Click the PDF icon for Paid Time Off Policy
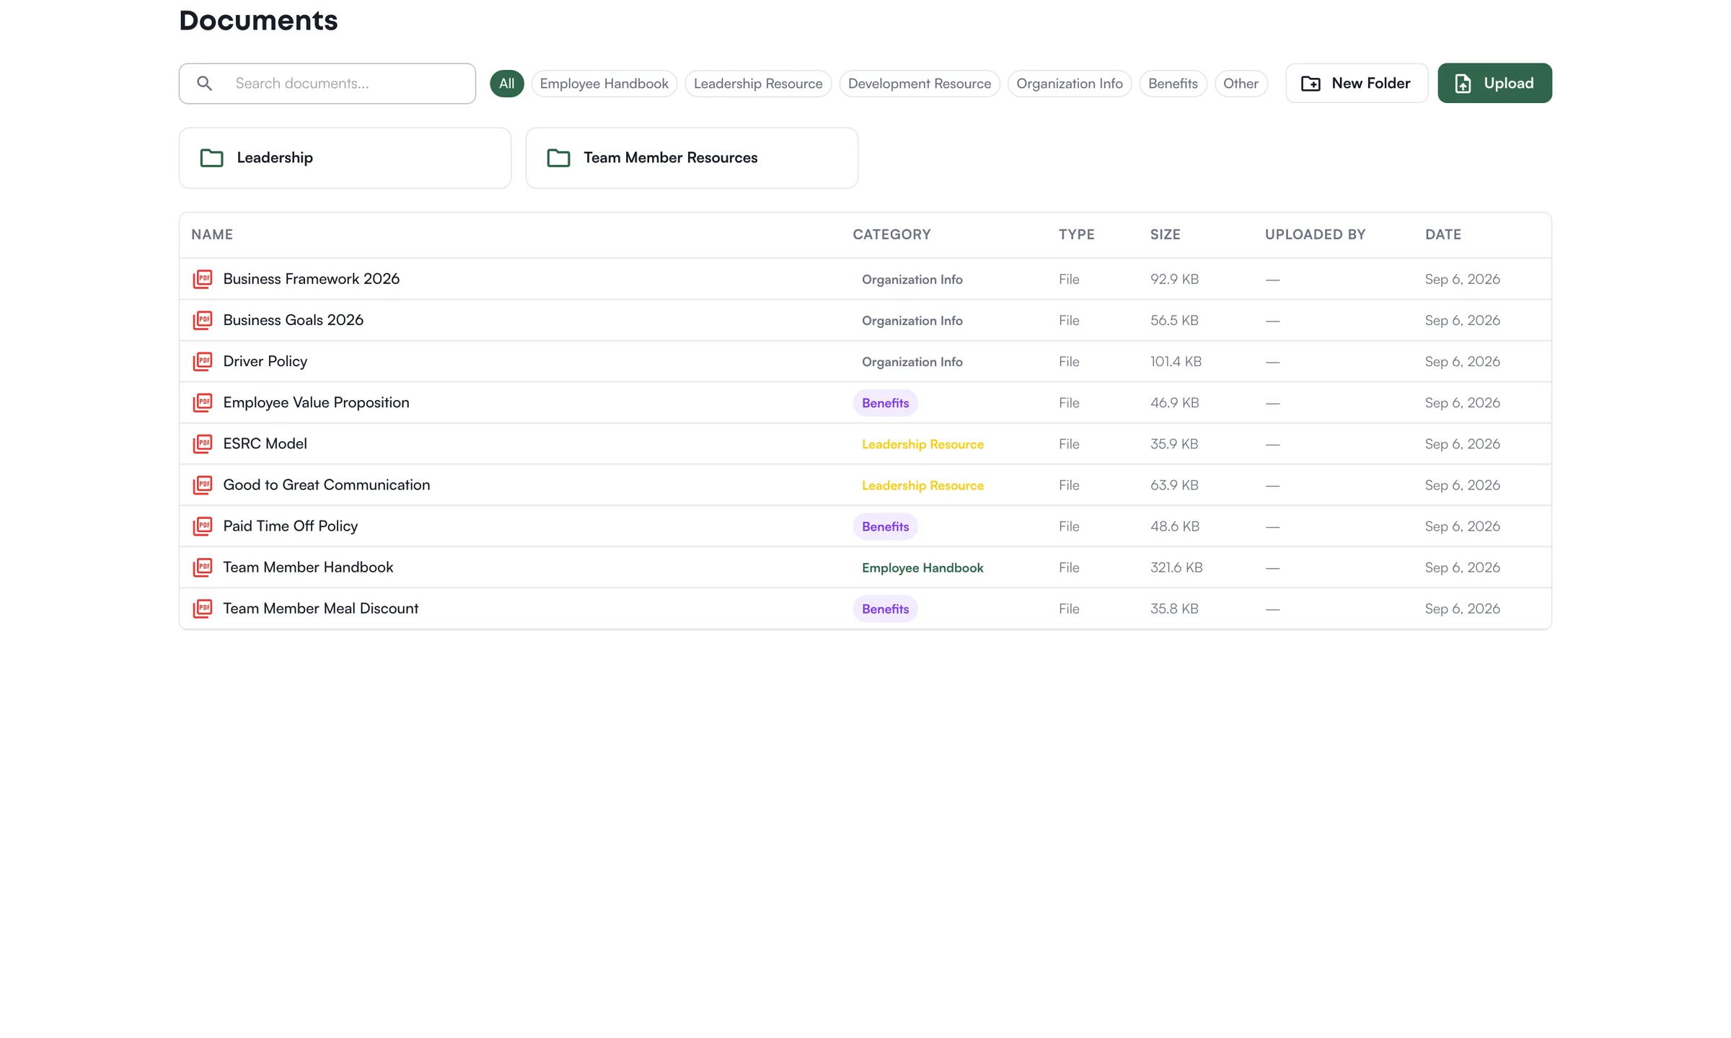The image size is (1731, 1038). pos(203,525)
